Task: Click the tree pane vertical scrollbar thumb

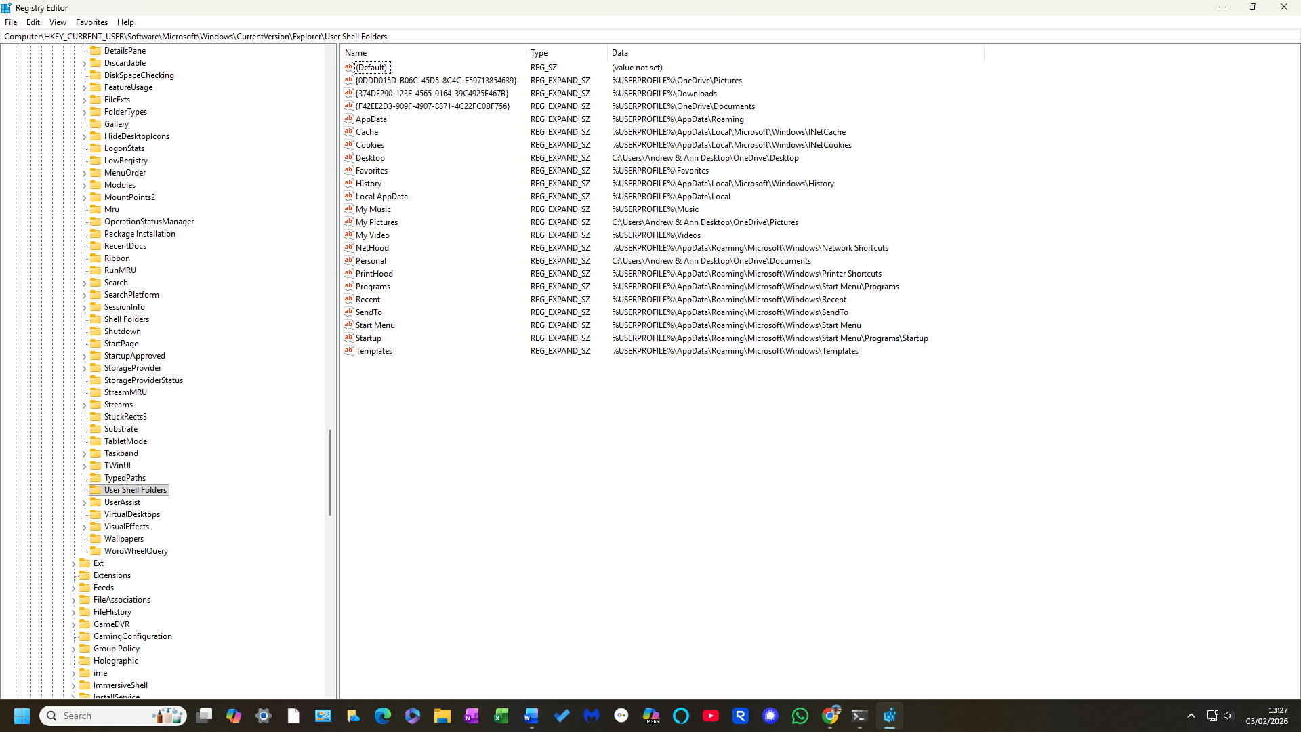Action: tap(330, 472)
